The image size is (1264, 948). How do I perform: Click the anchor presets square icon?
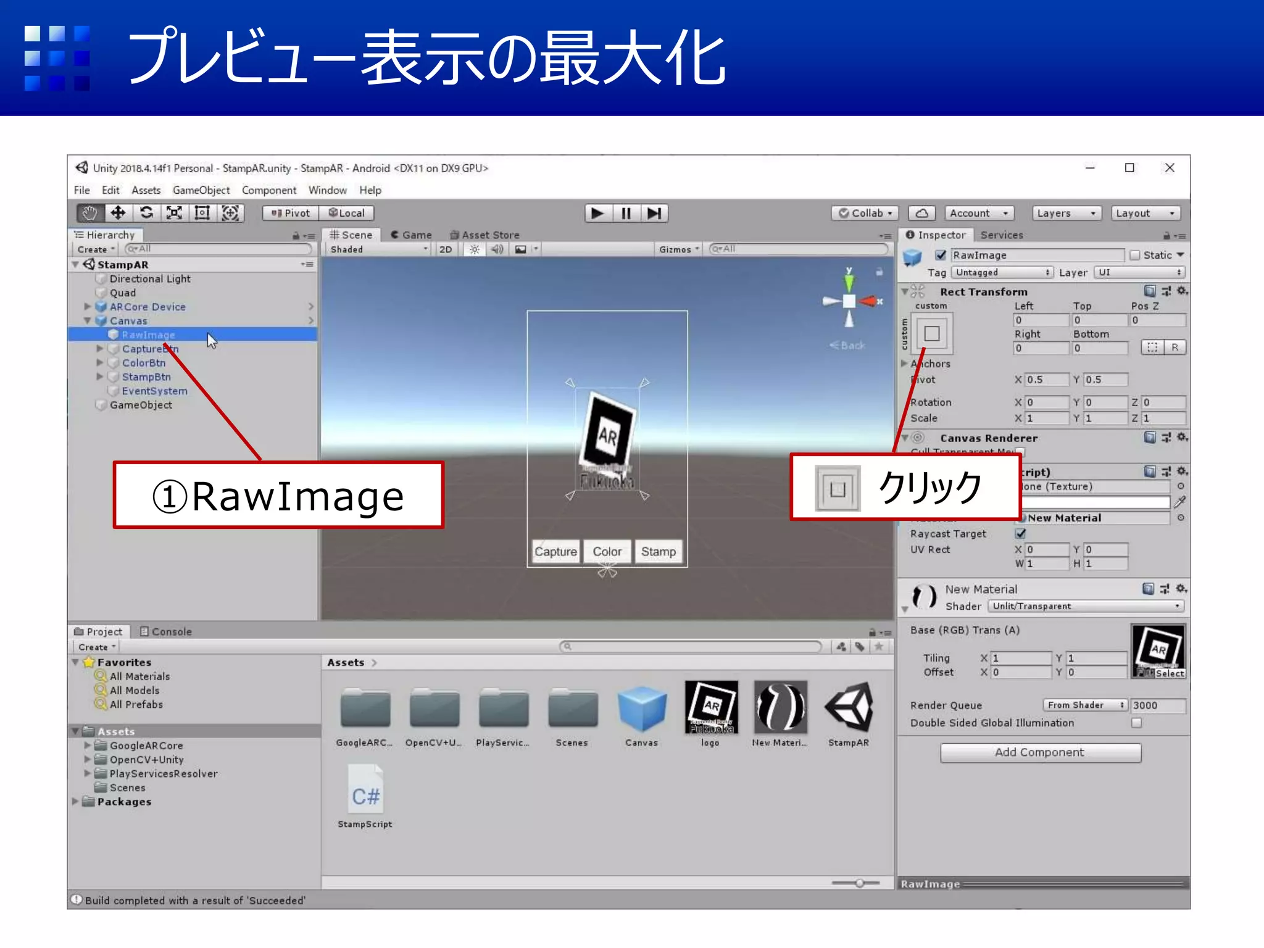pos(932,334)
